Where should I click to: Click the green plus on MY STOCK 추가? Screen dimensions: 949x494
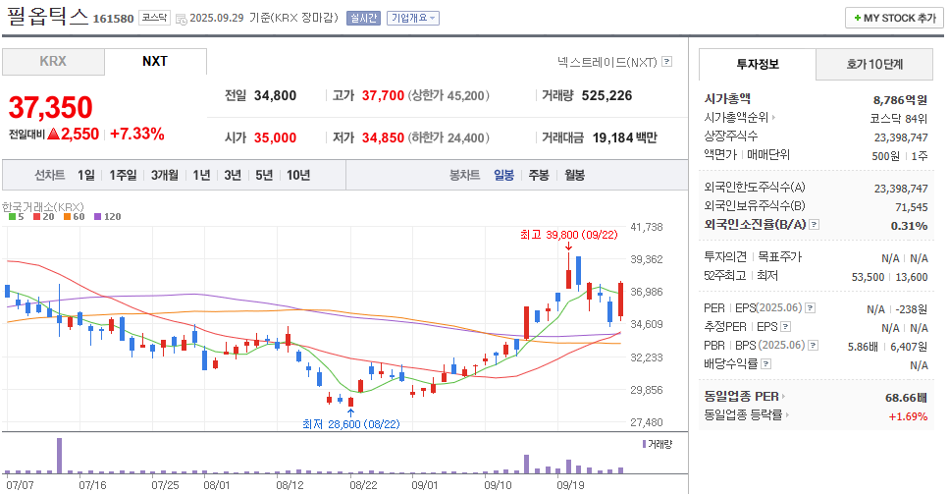(857, 18)
